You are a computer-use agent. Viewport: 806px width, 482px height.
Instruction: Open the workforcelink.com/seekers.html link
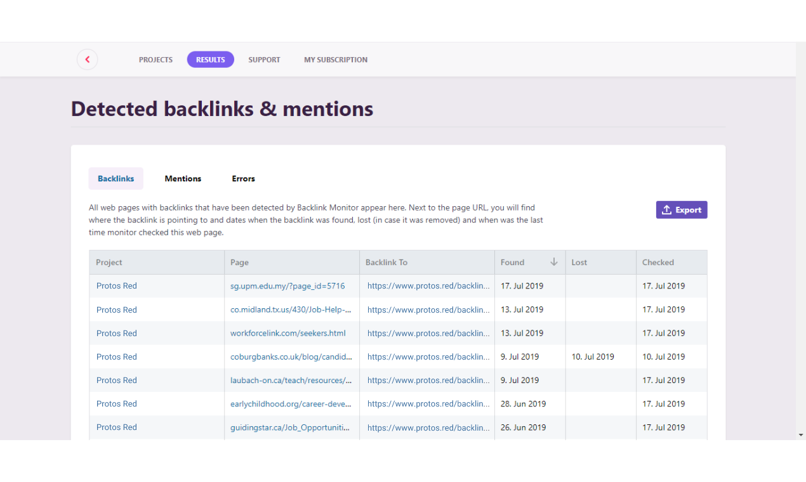pos(287,333)
